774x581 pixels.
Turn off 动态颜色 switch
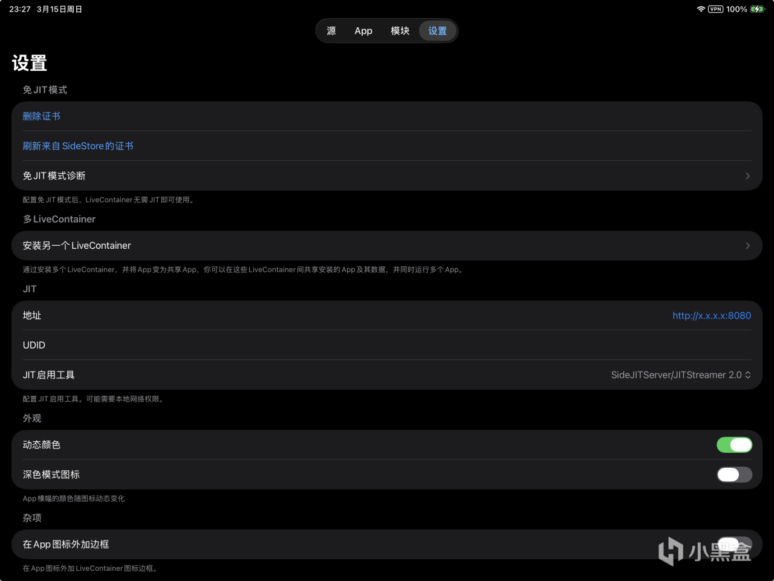pyautogui.click(x=735, y=445)
